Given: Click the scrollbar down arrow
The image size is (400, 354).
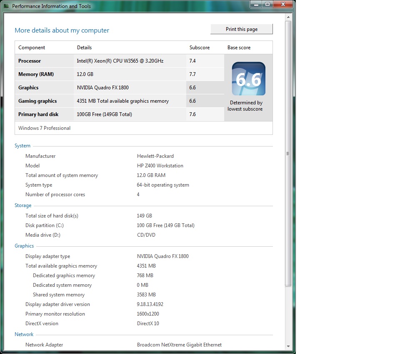Looking at the screenshot, I should click(x=288, y=346).
